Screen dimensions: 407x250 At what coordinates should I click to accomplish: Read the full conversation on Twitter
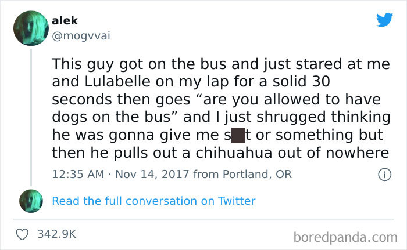pyautogui.click(x=153, y=201)
